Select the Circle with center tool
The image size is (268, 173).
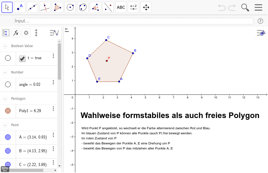click(x=70, y=7)
